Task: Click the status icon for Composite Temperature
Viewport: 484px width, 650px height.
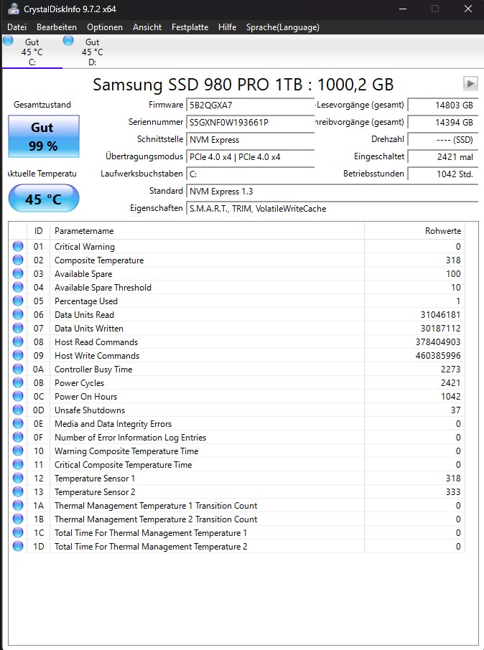Action: [18, 260]
